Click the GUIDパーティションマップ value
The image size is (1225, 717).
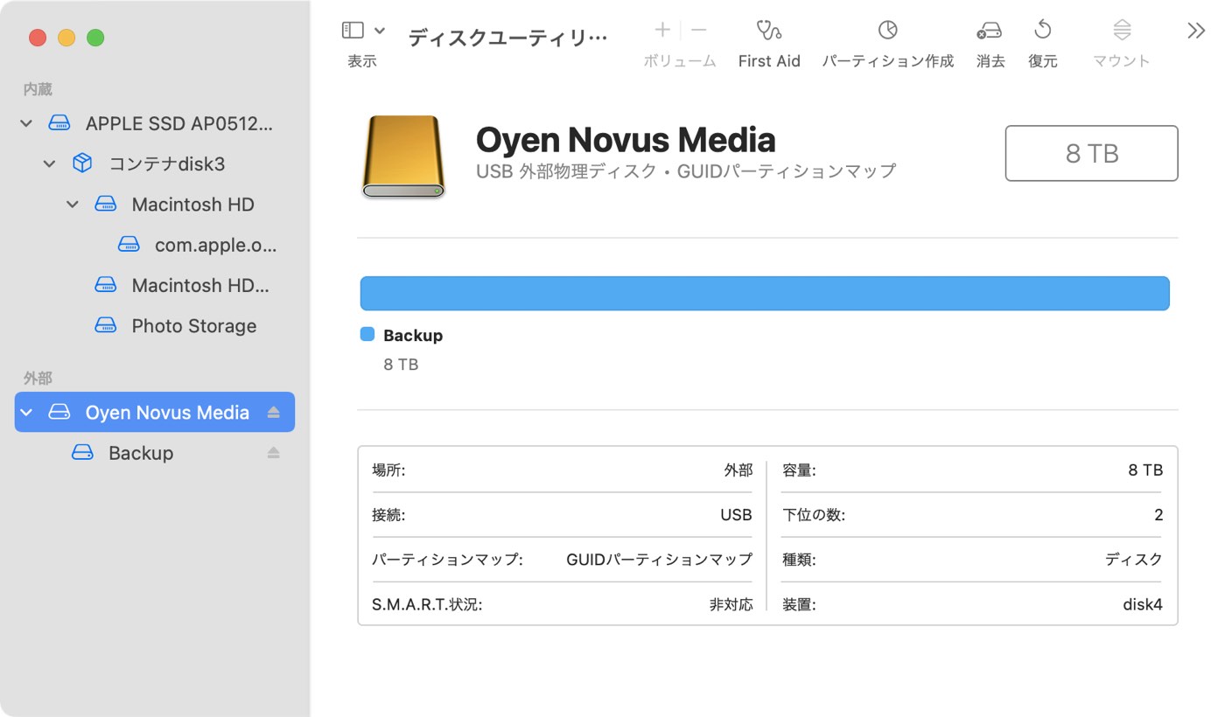tap(659, 560)
